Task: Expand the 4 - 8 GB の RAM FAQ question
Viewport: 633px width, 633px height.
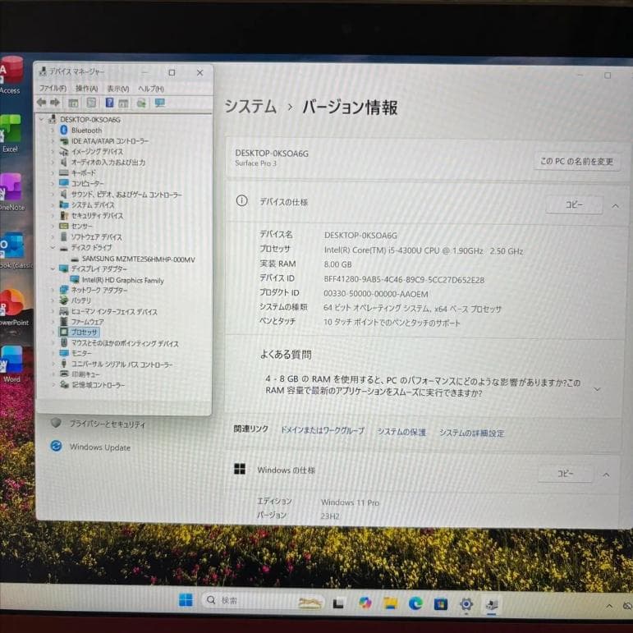Action: pos(598,389)
